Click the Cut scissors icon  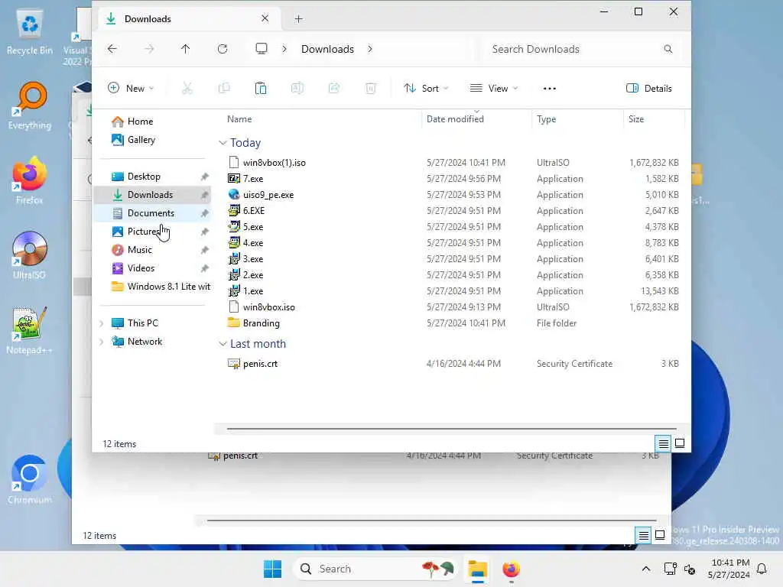pos(187,89)
